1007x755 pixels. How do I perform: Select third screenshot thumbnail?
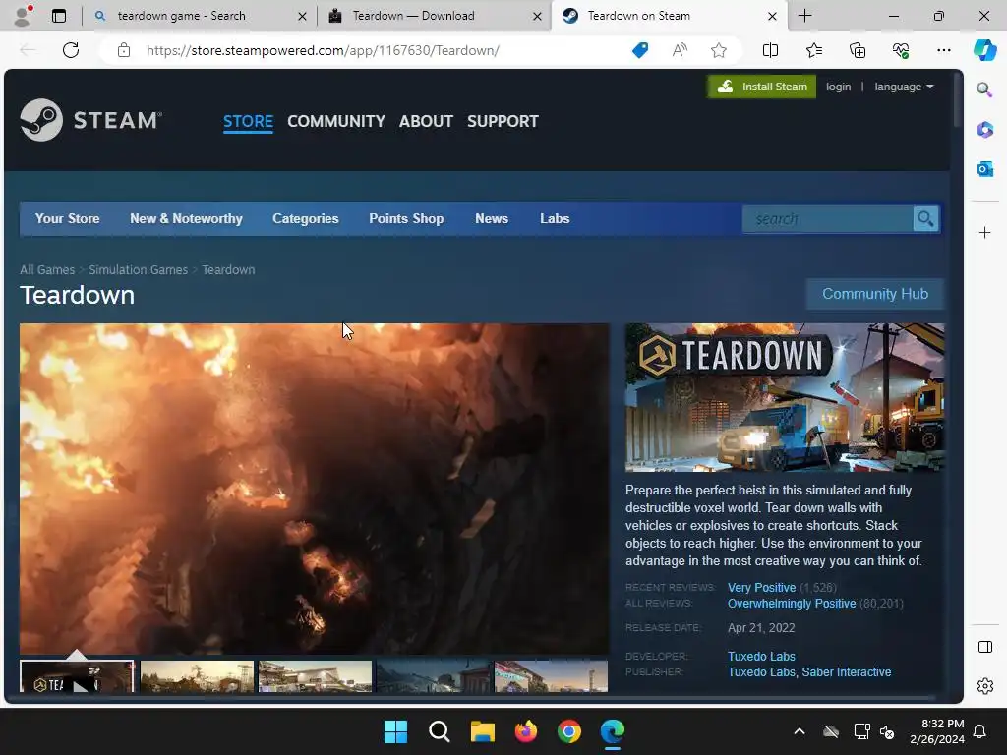[315, 676]
